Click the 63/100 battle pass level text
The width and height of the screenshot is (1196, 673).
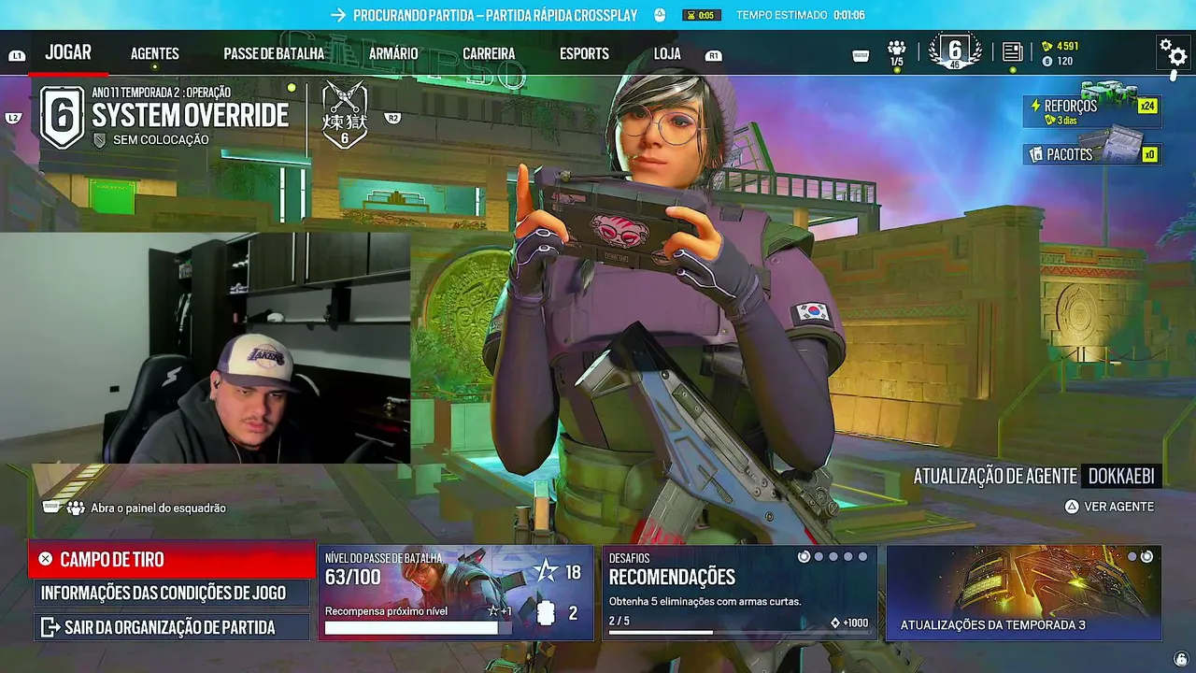[352, 577]
